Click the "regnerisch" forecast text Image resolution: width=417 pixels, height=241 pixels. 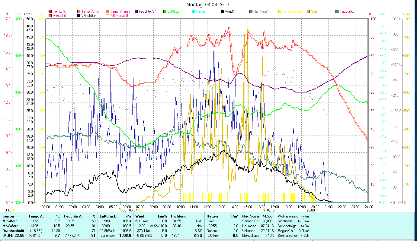107,235
